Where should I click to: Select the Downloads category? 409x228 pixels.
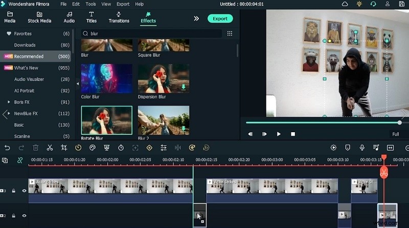click(36, 45)
